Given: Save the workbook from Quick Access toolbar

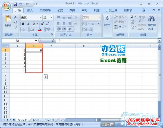Looking at the screenshot, I should click(15, 4).
